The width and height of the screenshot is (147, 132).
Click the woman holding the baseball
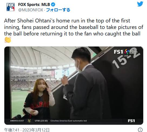coord(39,98)
